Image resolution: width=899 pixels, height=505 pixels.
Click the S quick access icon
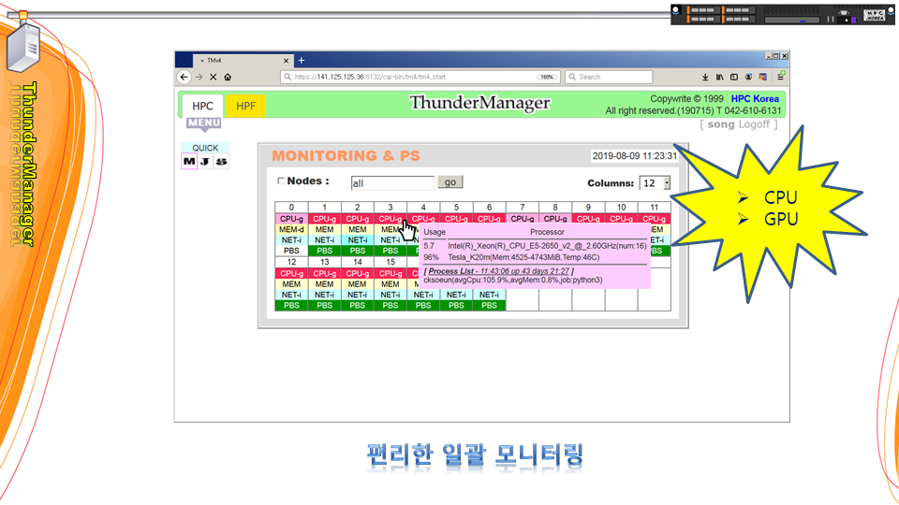click(x=221, y=161)
